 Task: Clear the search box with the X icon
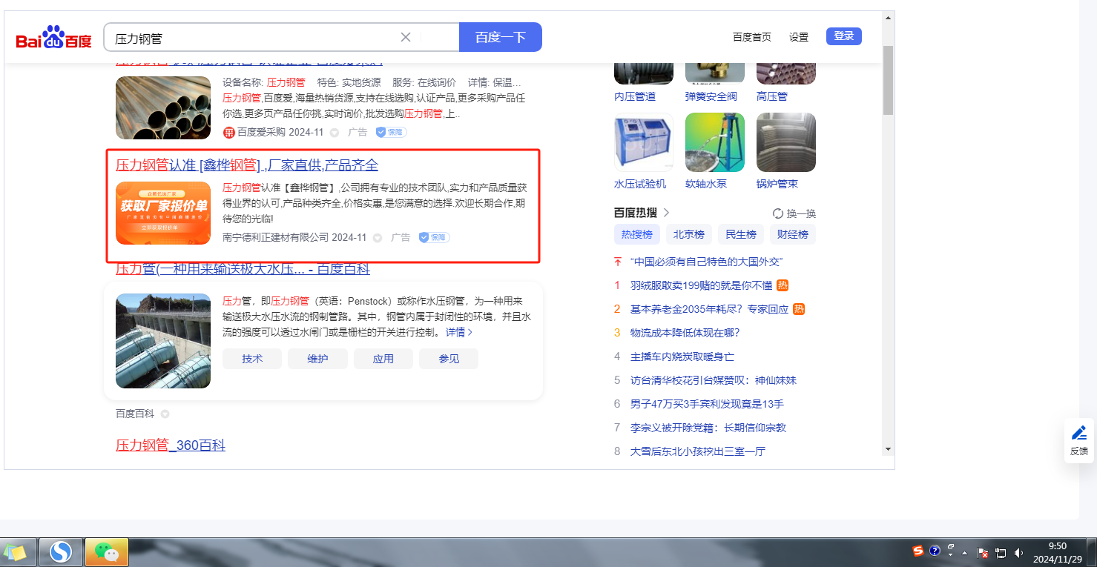click(406, 37)
